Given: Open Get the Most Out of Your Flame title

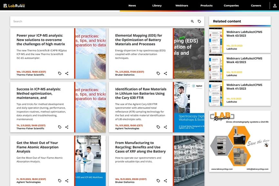Looking at the screenshot, I should (37, 147).
